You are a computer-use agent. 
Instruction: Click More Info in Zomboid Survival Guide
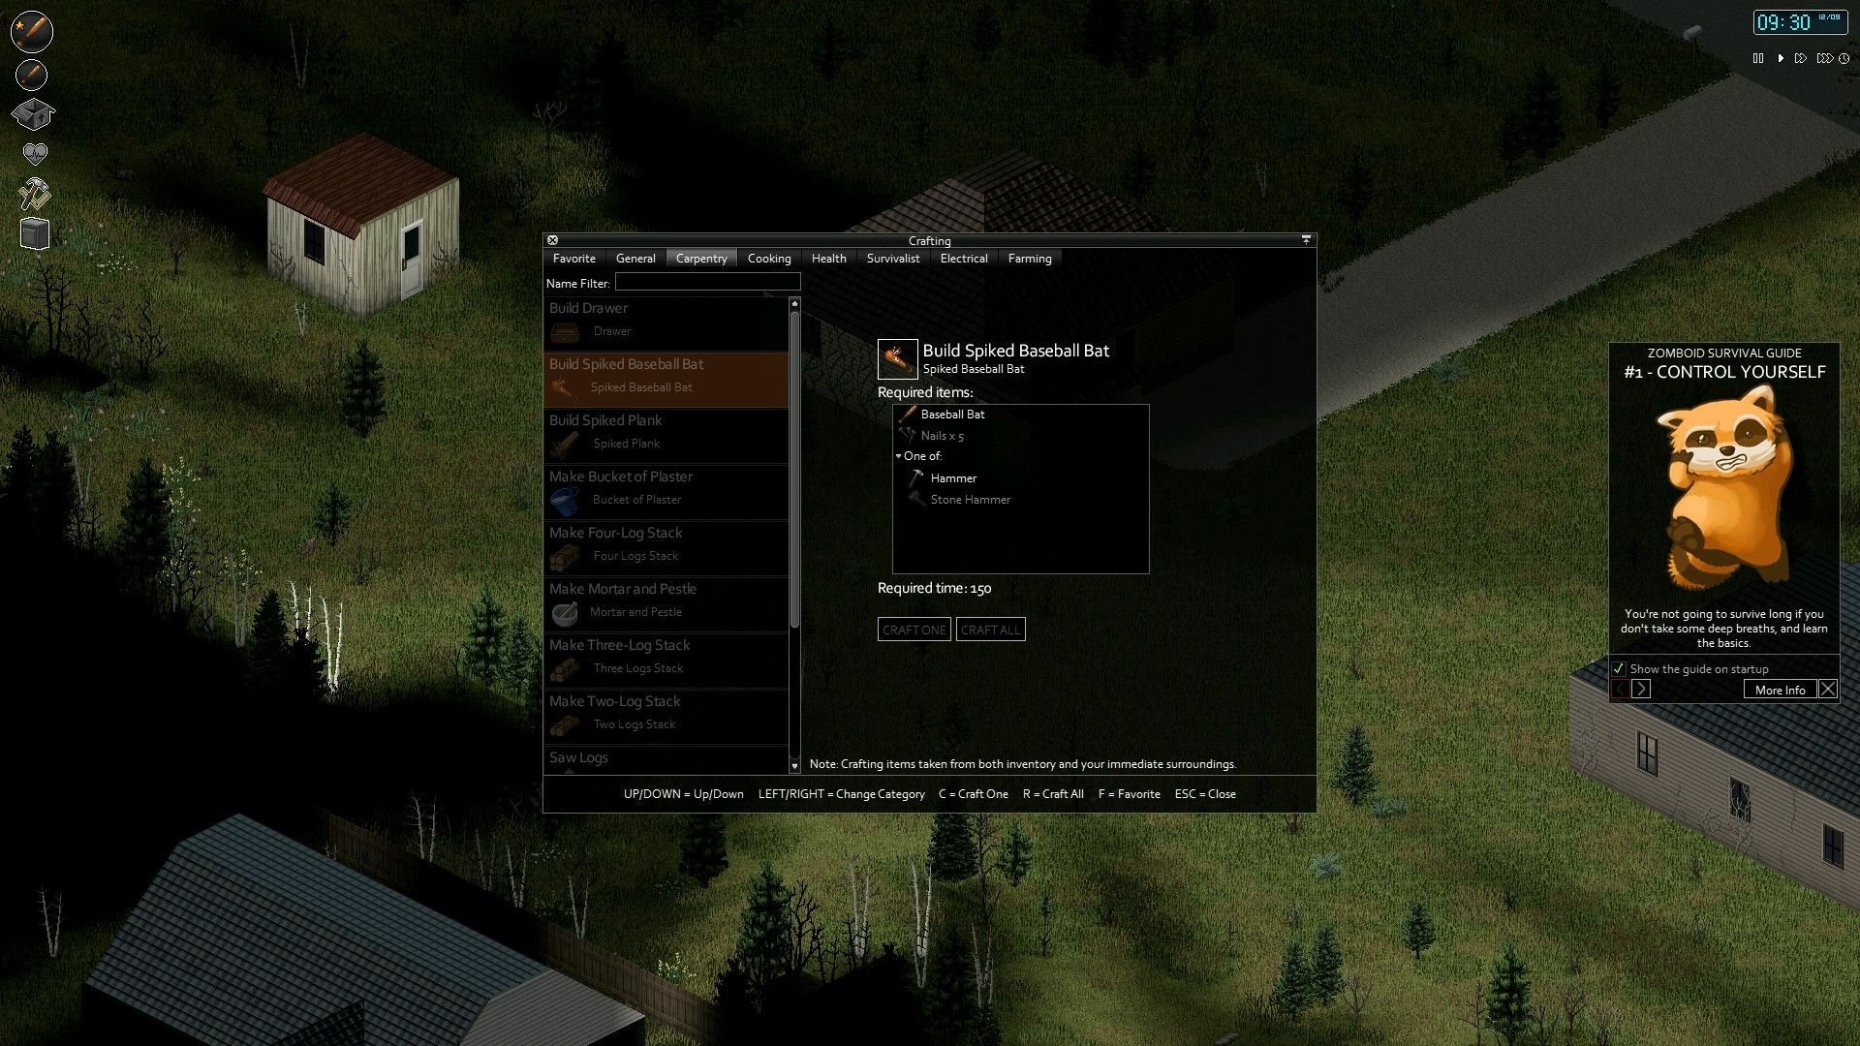click(1780, 690)
